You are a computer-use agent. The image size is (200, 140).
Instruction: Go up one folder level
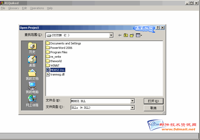[126, 35]
